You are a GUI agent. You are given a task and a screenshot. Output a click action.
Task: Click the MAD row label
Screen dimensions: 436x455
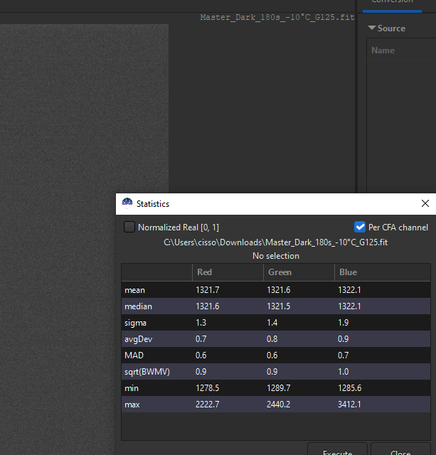(134, 355)
